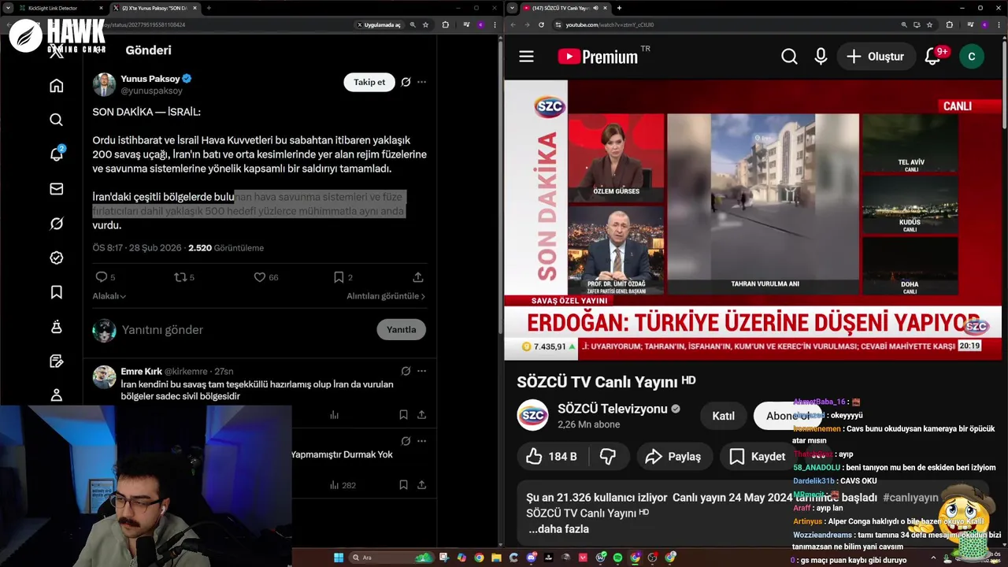Select the X'te Yunus Paksoy tab
The width and height of the screenshot is (1008, 567).
tap(155, 8)
